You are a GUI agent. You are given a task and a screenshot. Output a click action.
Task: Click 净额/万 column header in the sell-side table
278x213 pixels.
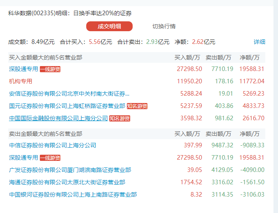pyautogui.click(x=250, y=134)
